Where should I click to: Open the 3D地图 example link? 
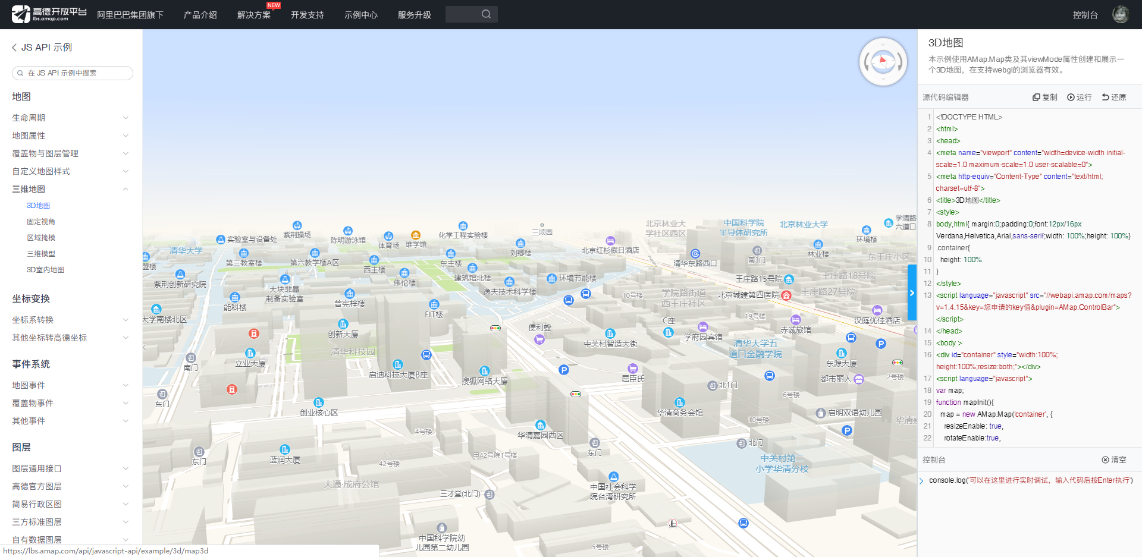(38, 206)
